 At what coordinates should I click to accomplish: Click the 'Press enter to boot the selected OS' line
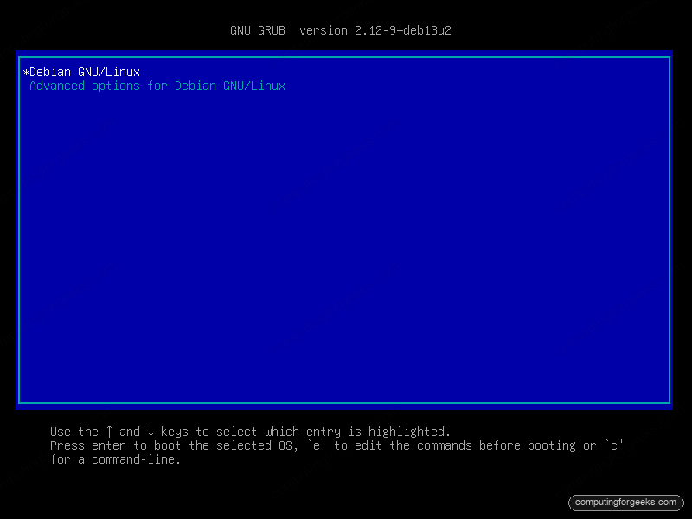point(336,445)
